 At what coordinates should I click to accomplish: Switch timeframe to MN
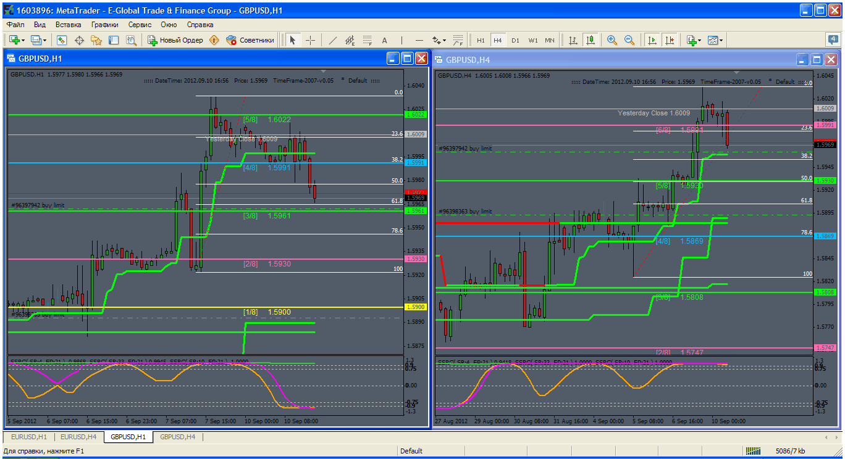pos(550,40)
